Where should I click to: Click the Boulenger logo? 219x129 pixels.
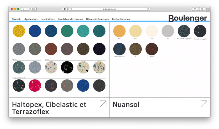[188, 18]
